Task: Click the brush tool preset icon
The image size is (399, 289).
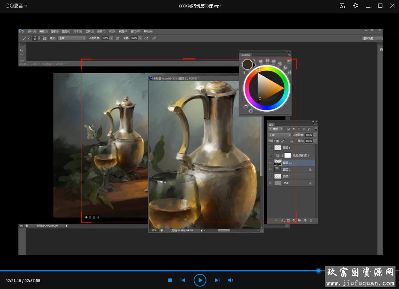Action: (25, 38)
